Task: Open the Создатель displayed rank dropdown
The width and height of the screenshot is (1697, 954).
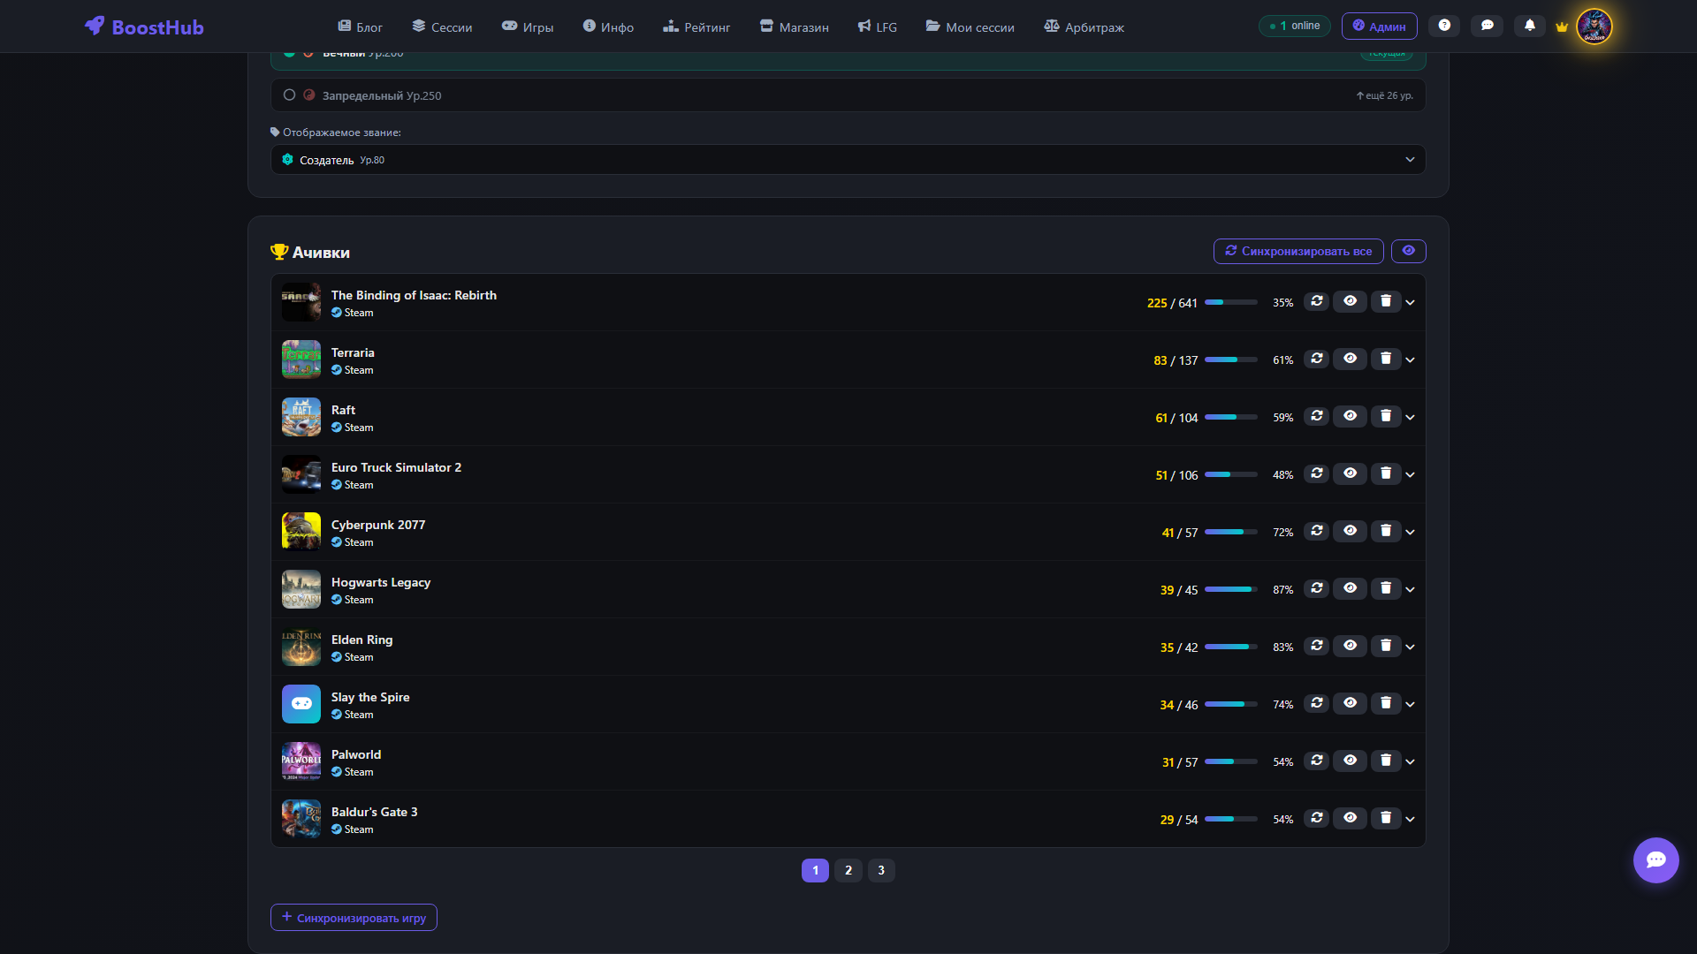Action: point(848,160)
